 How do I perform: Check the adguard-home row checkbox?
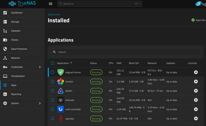[53, 72]
